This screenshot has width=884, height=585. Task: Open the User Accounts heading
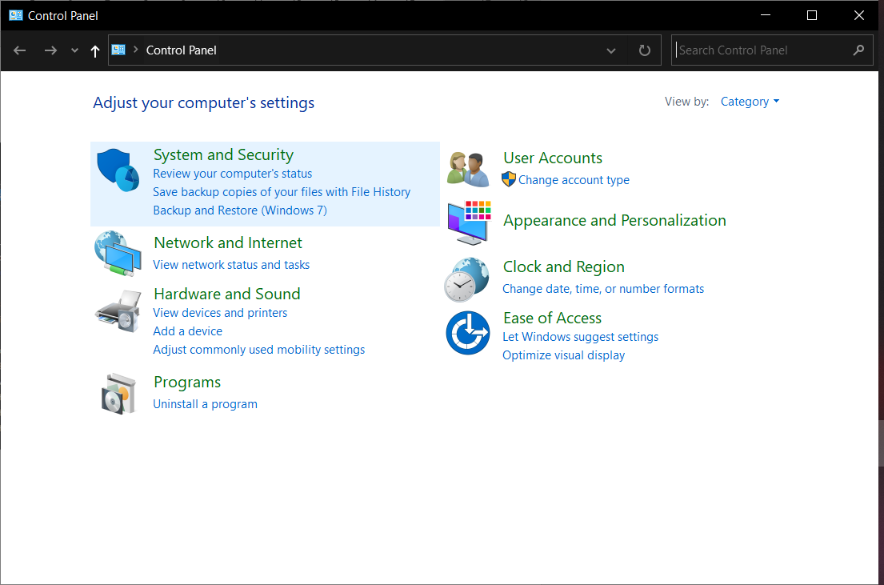pyautogui.click(x=553, y=158)
